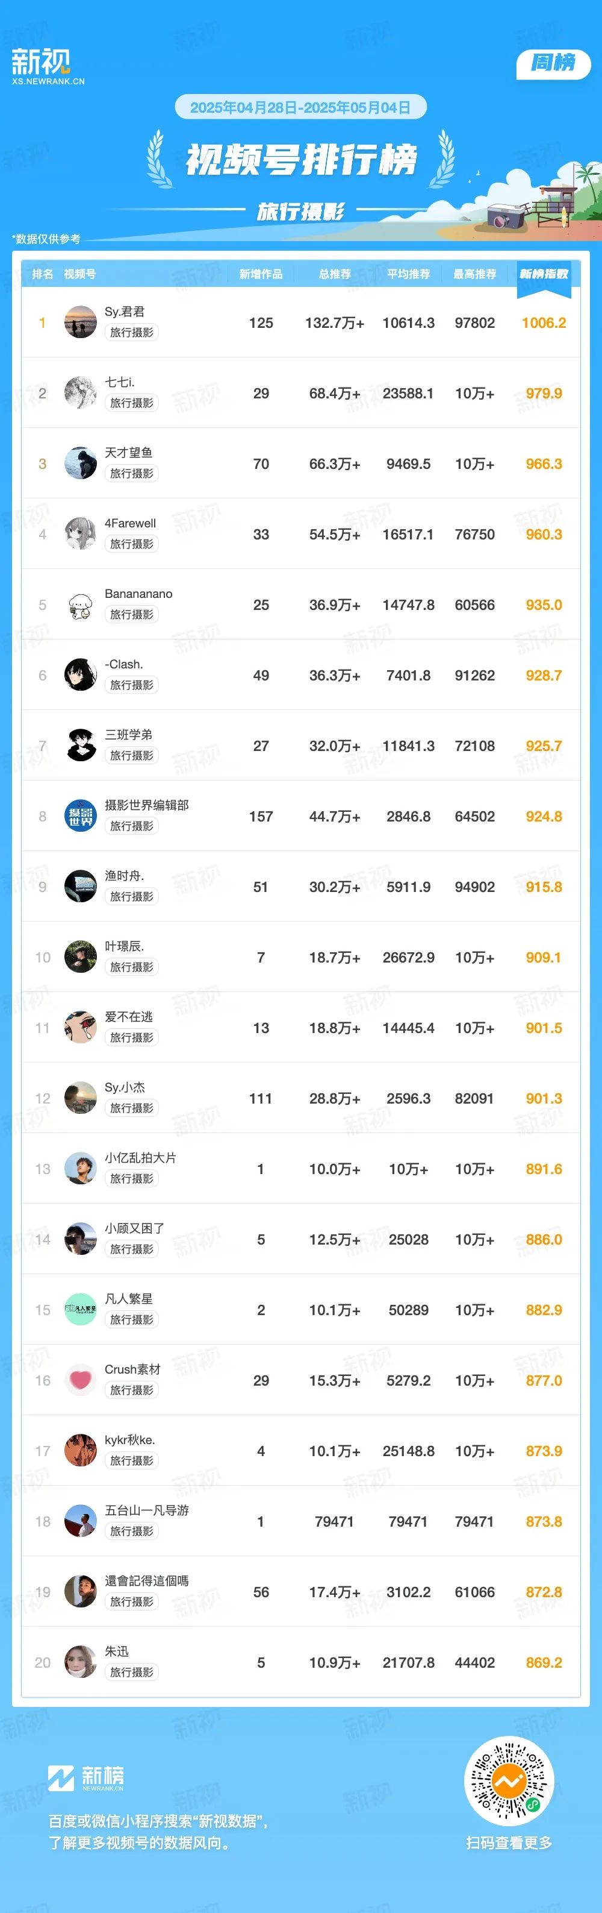Click the 新榜指数 column header

tap(544, 274)
